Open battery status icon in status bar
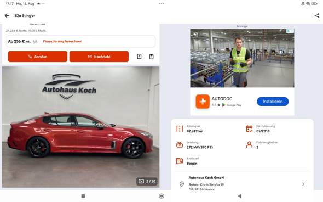This screenshot has height=202, width=323. (314, 4)
